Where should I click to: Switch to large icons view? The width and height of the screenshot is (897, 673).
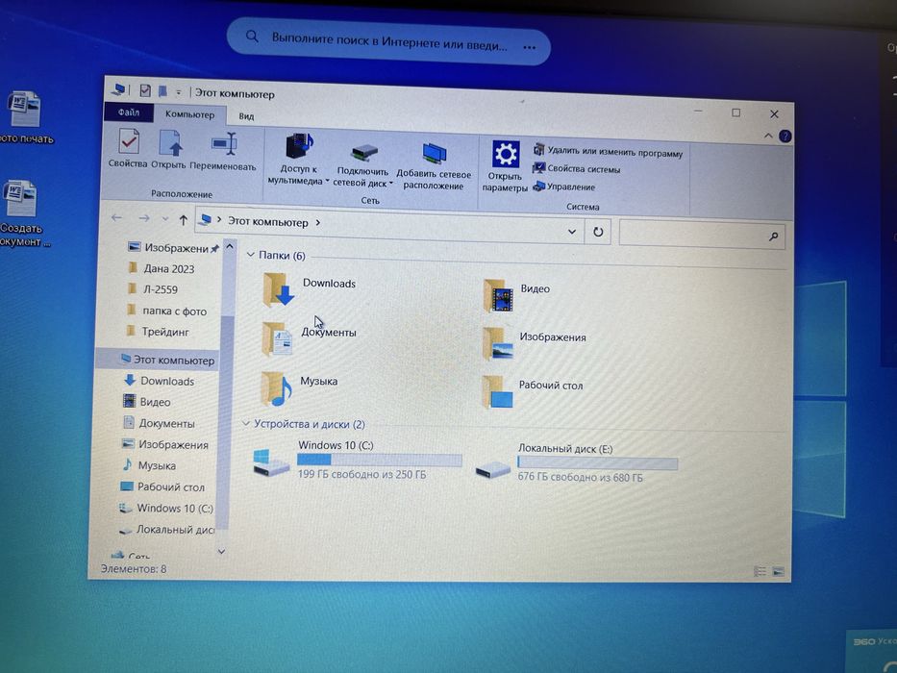779,571
